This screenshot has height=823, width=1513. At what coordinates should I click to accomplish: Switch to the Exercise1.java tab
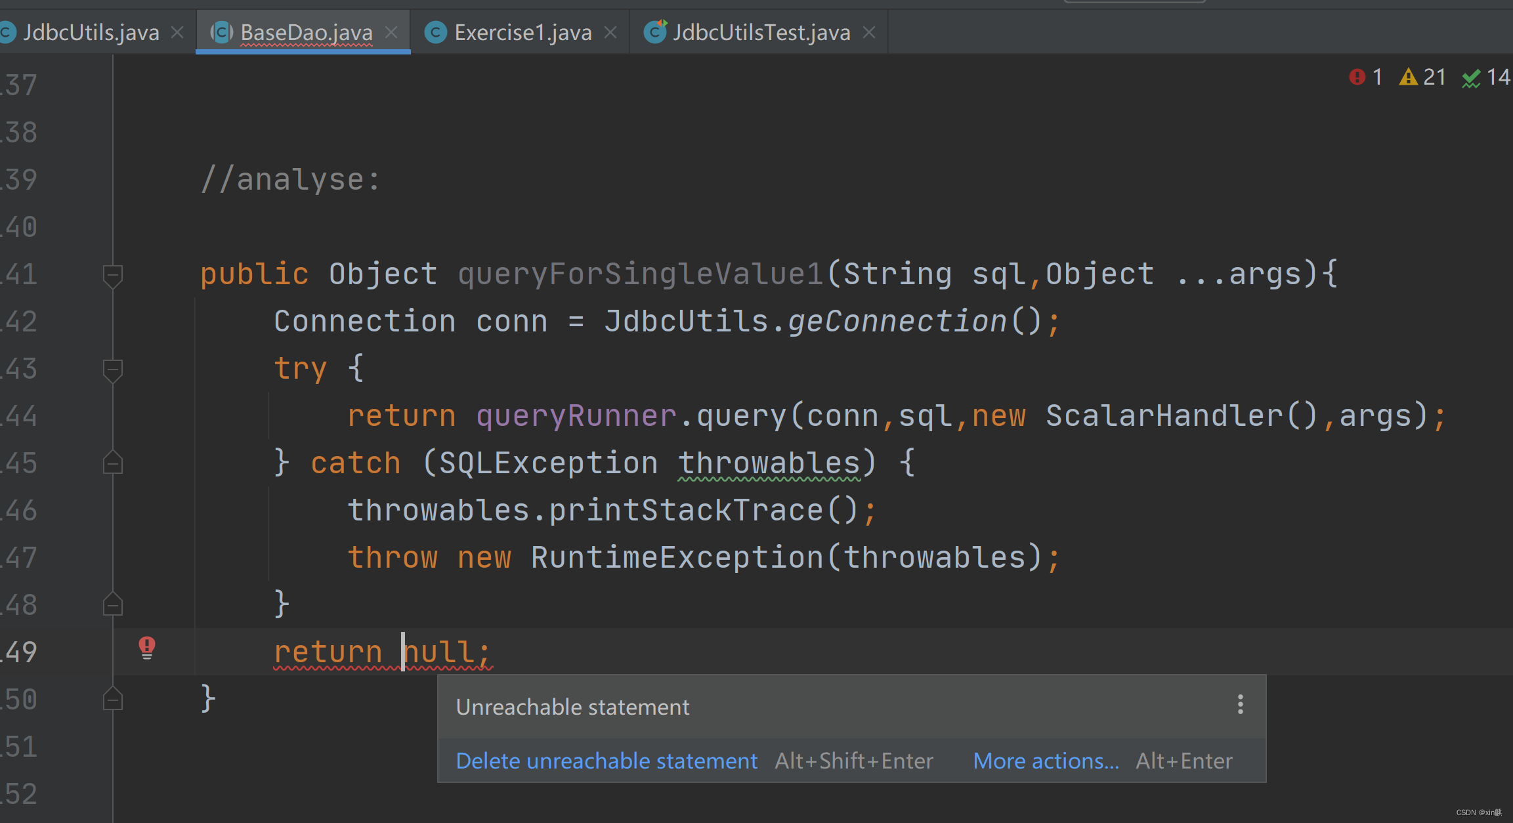[522, 32]
